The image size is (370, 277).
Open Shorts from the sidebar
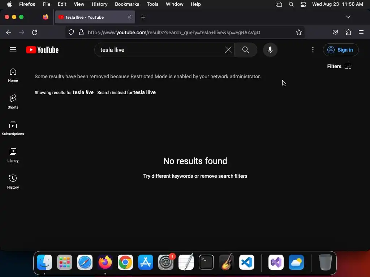click(13, 102)
